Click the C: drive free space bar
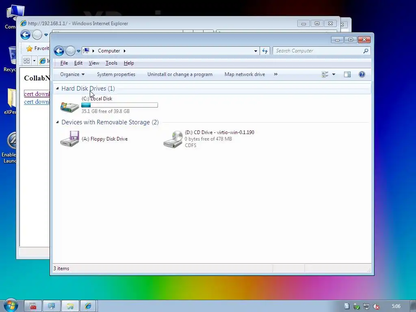The image size is (416, 312). pos(120,105)
